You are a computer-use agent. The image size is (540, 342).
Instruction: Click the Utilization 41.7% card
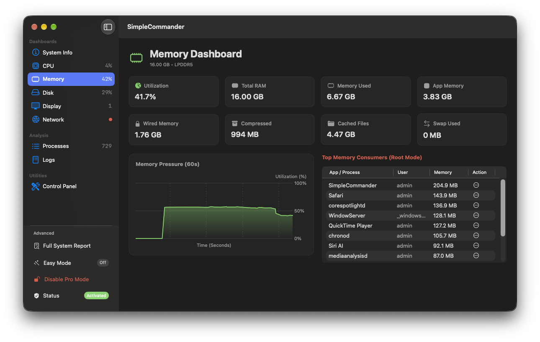[x=174, y=91]
